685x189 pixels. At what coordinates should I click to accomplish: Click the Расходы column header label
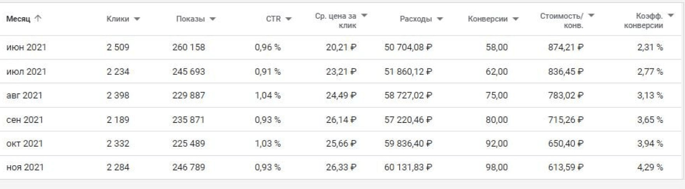[x=416, y=19]
